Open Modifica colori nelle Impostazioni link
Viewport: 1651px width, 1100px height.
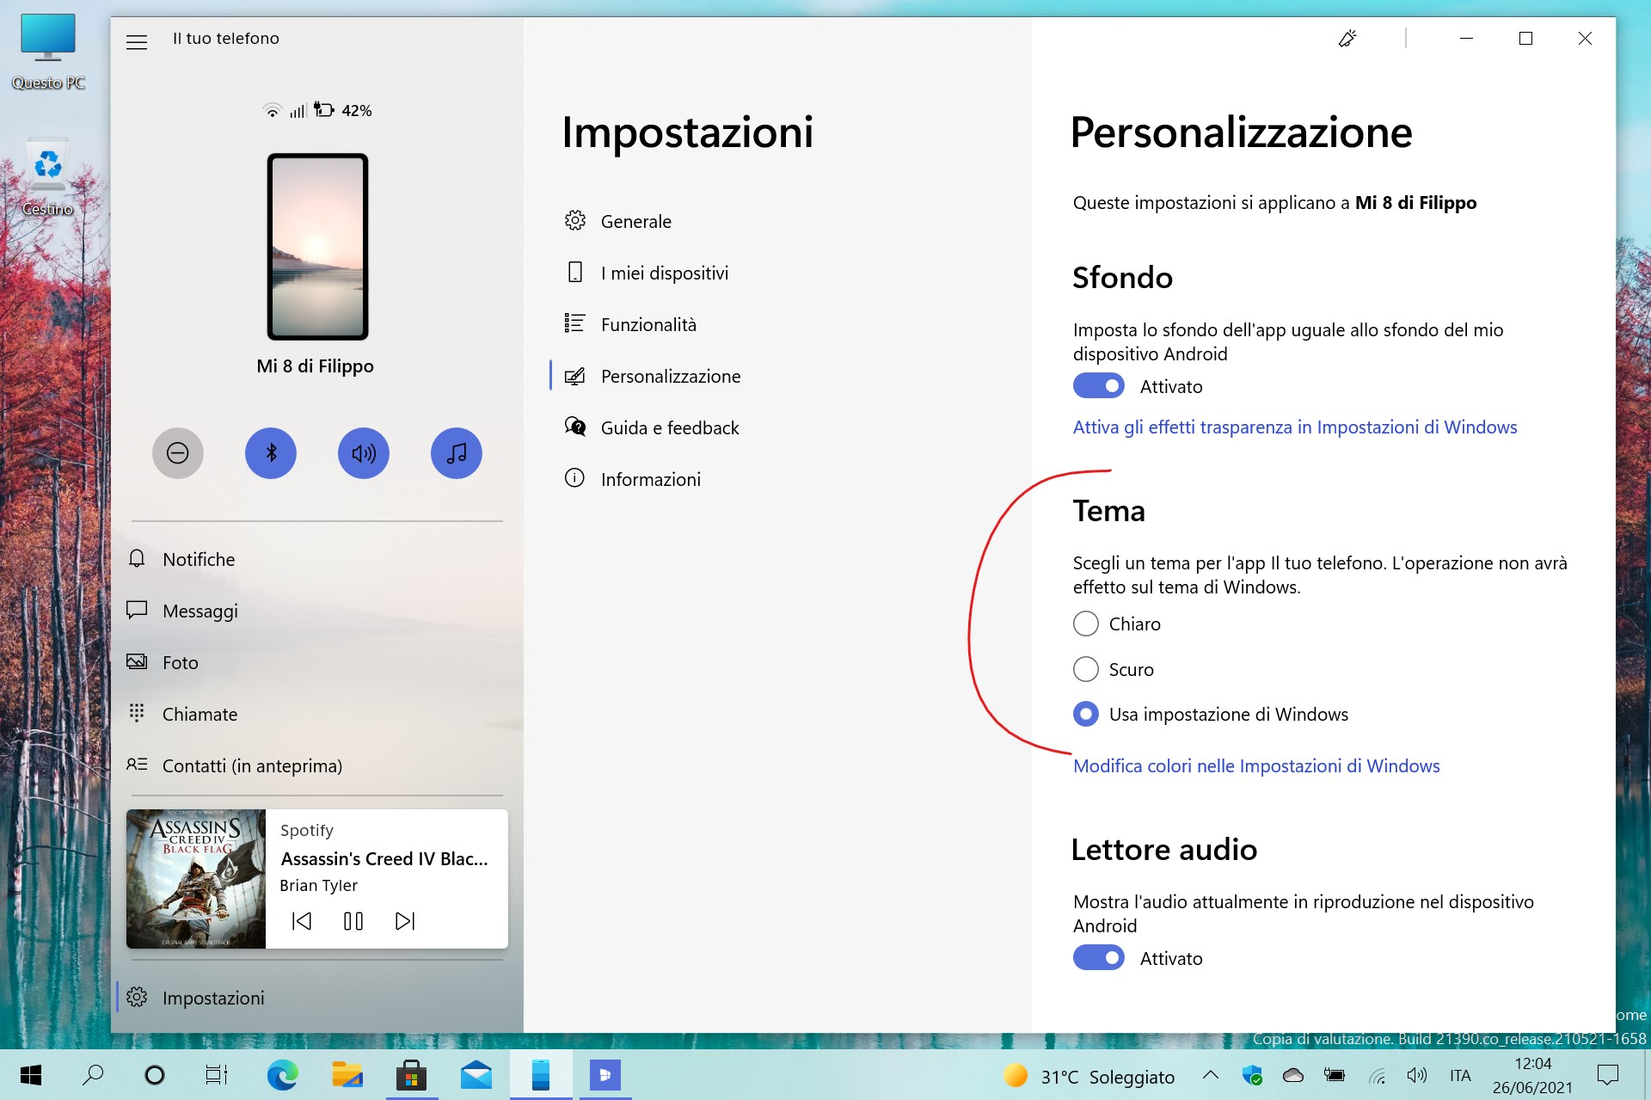click(x=1256, y=766)
